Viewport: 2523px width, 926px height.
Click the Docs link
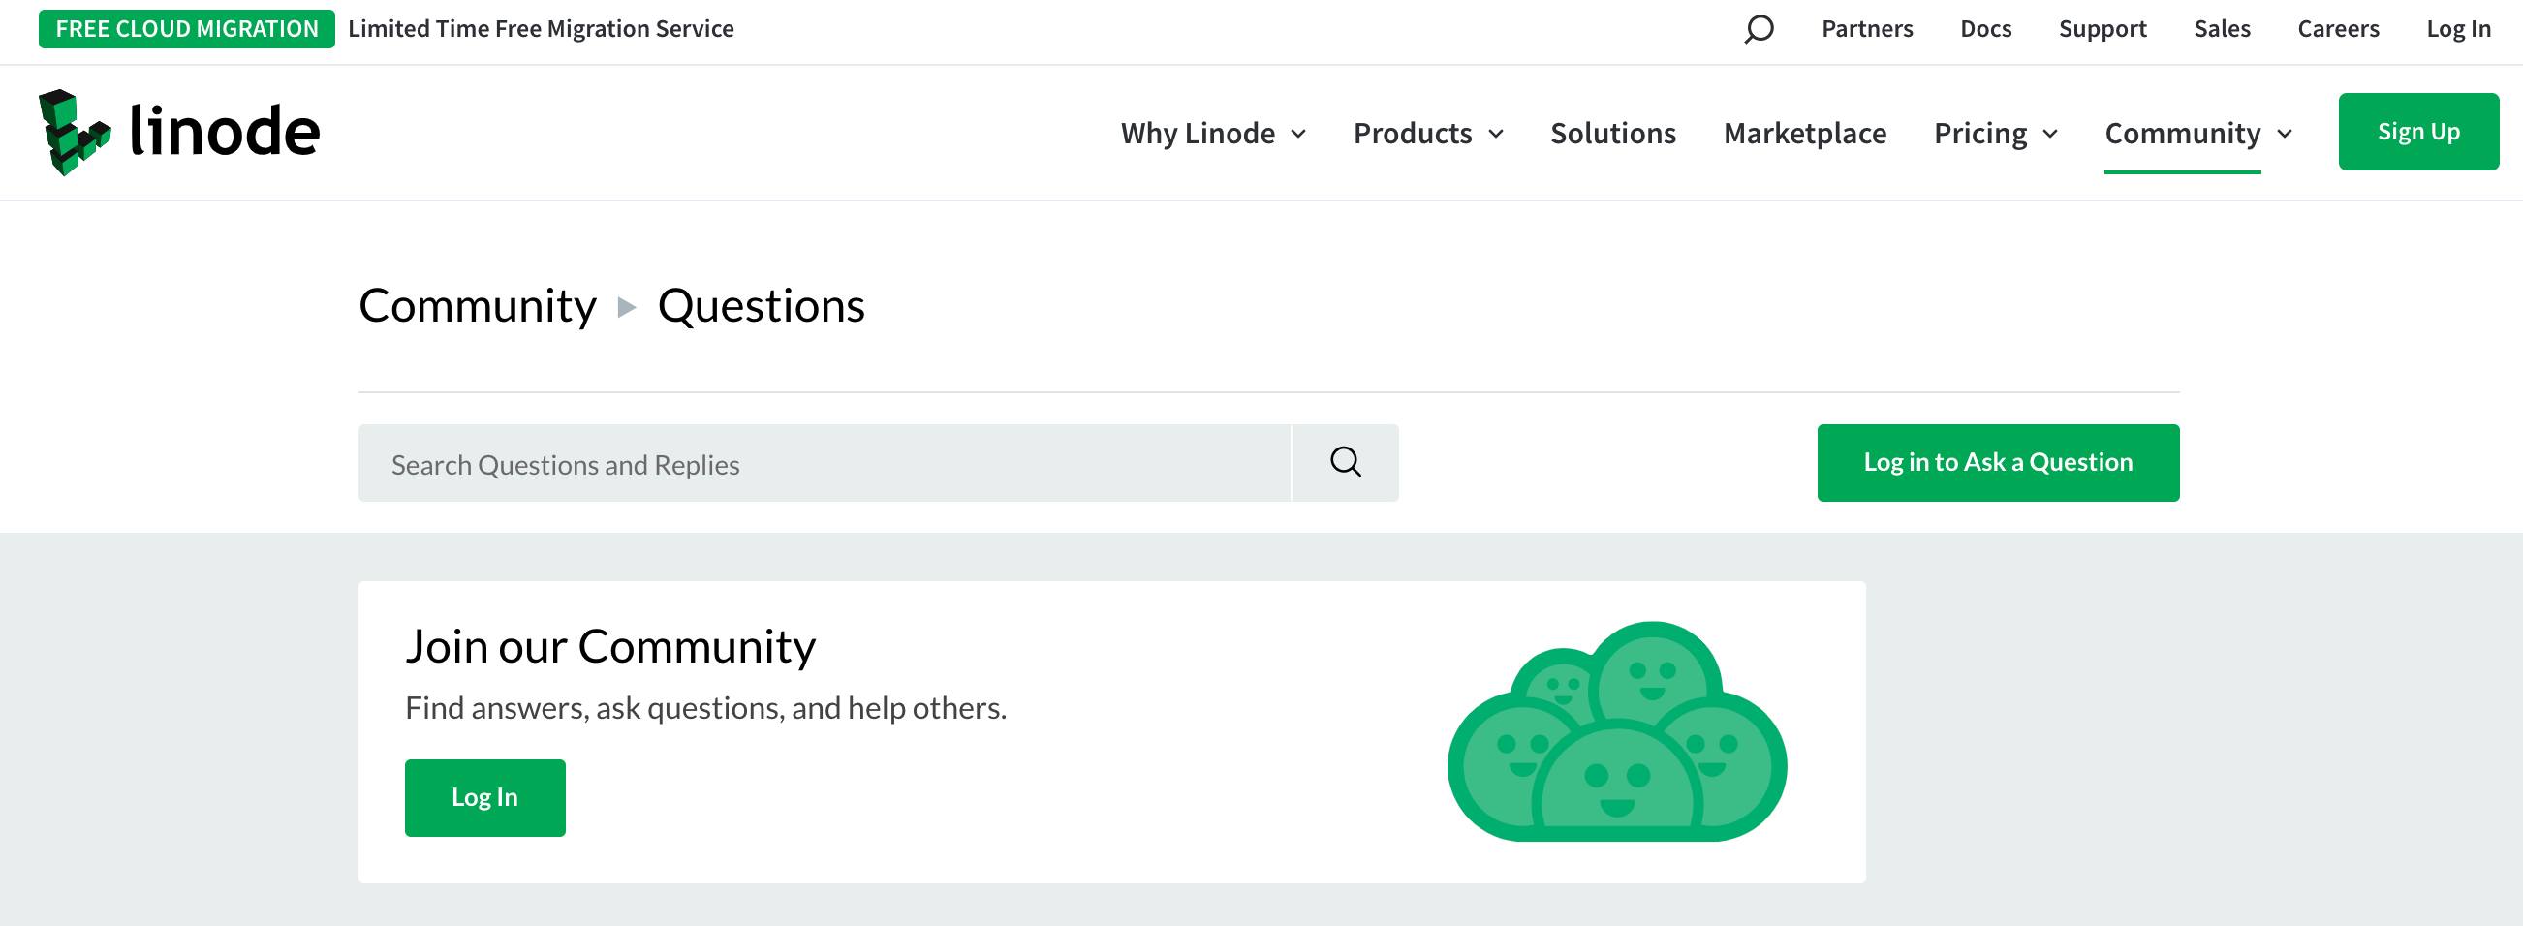point(1985,28)
